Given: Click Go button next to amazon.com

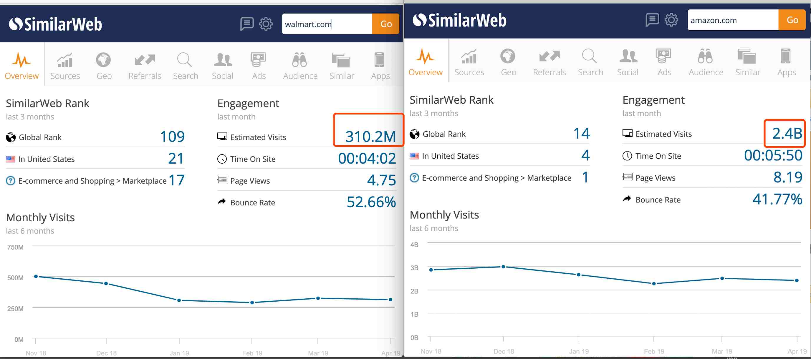Looking at the screenshot, I should pos(792,20).
